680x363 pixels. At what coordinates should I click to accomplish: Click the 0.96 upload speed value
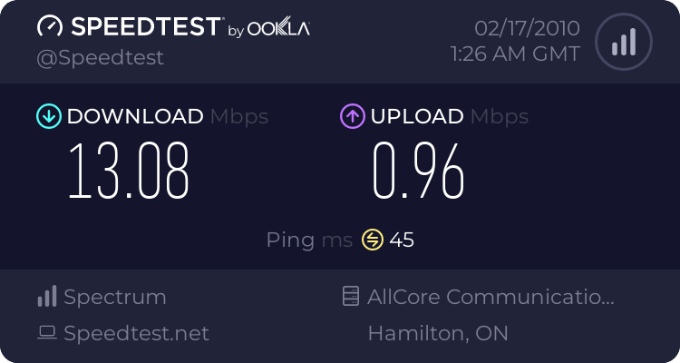point(419,171)
